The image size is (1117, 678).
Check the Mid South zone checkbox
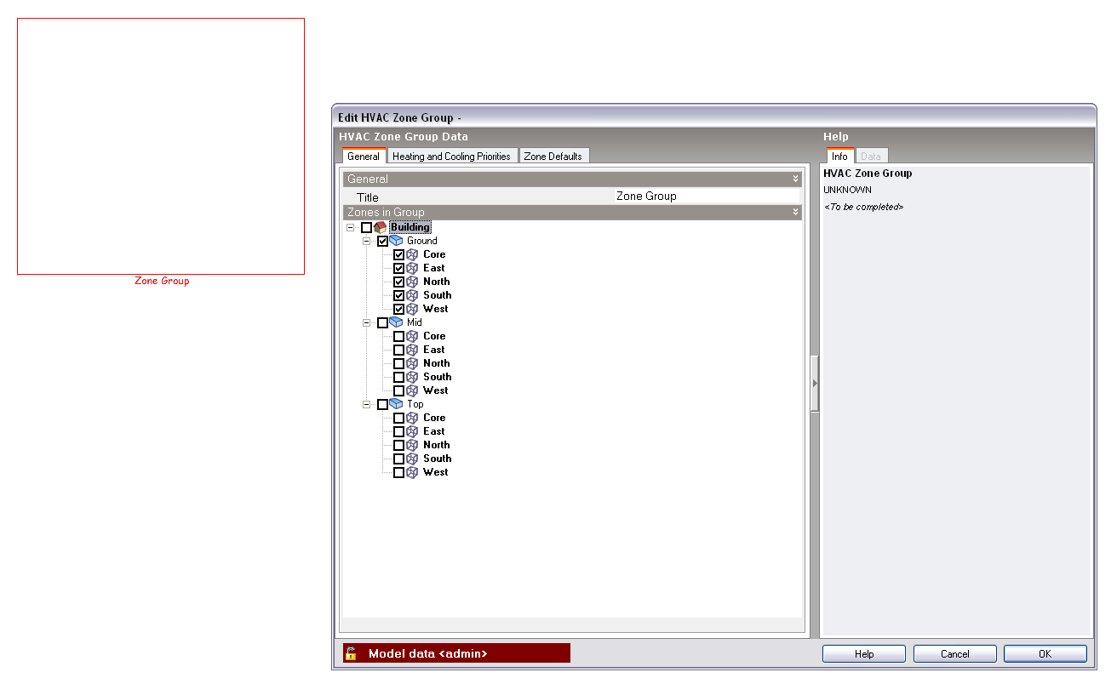click(398, 377)
